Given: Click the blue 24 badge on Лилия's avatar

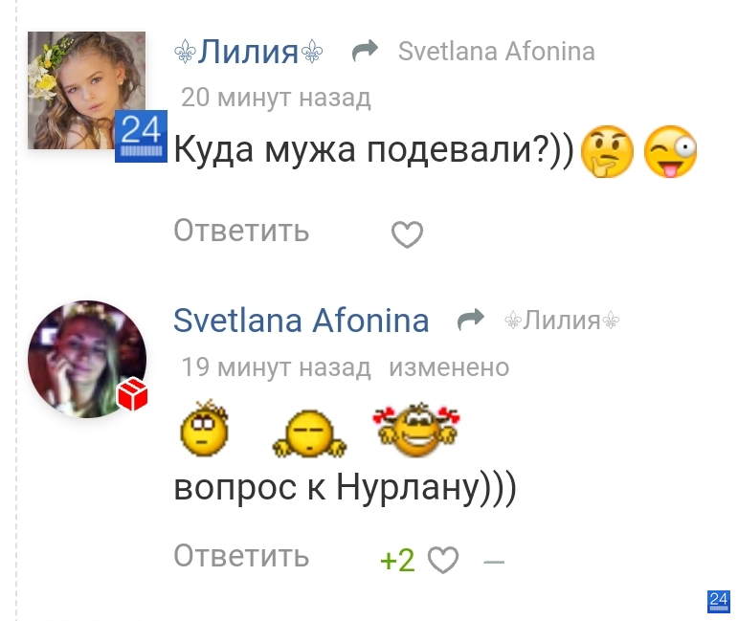Looking at the screenshot, I should pos(142,137).
